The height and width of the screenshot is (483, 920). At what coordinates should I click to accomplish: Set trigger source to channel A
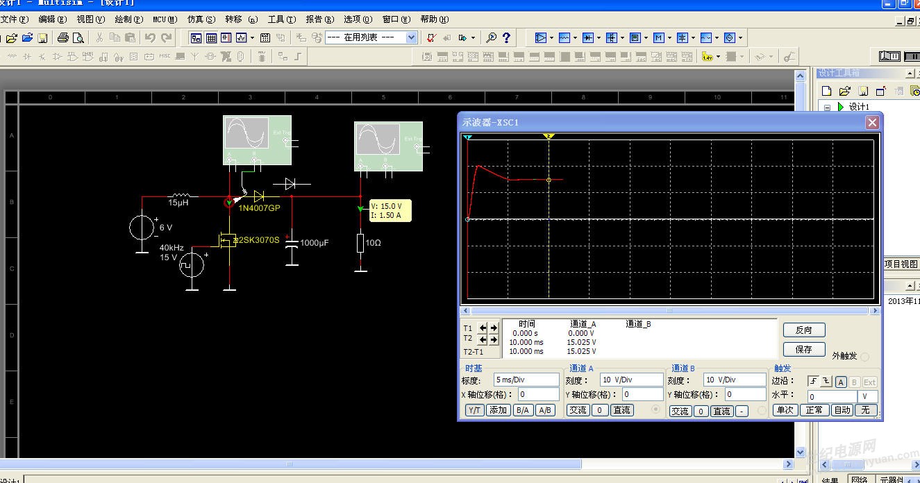(x=841, y=382)
